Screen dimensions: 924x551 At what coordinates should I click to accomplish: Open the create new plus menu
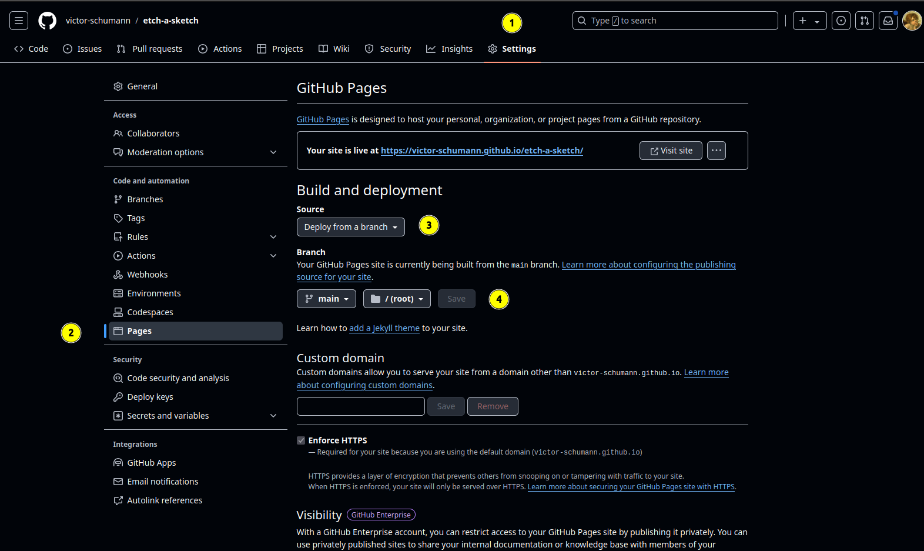[x=809, y=21]
